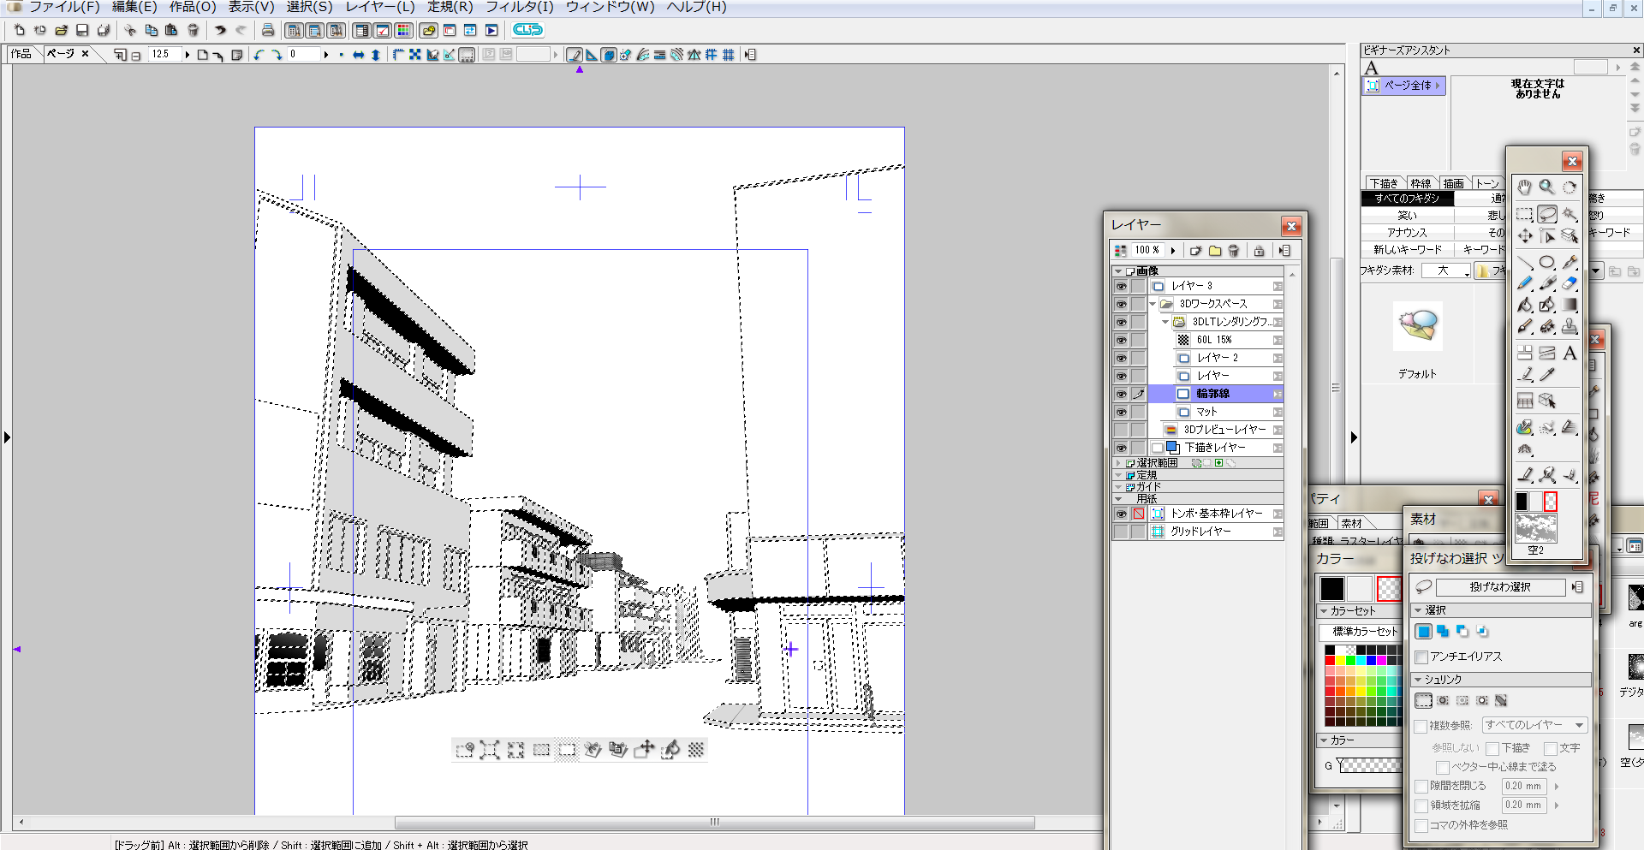
Task: Click the 投げなわ選択 tool name button
Action: 1499,587
